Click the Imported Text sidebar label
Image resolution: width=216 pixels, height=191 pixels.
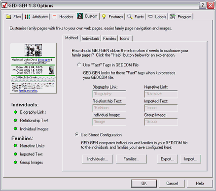point(31,154)
